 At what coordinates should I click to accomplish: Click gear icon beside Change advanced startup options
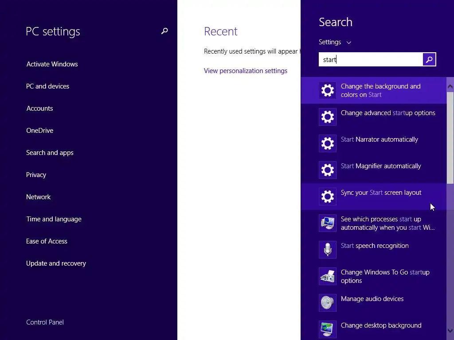coord(328,117)
